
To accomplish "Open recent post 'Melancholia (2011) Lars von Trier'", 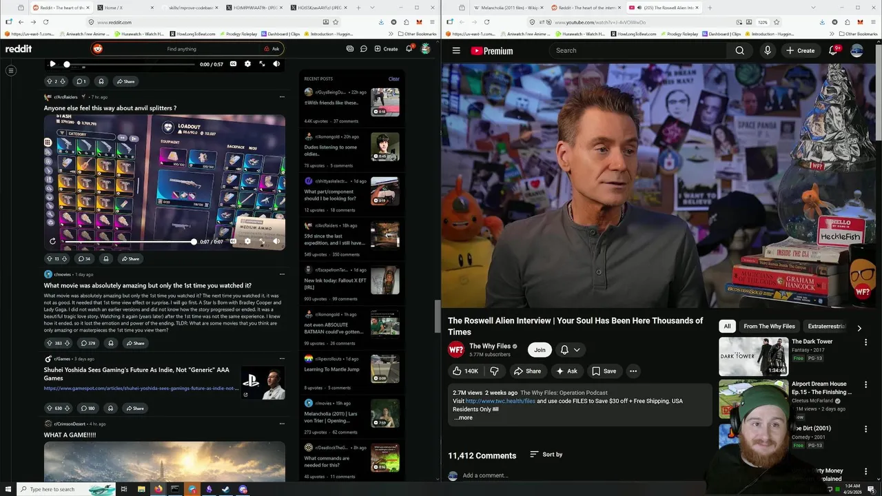I will pos(331,417).
